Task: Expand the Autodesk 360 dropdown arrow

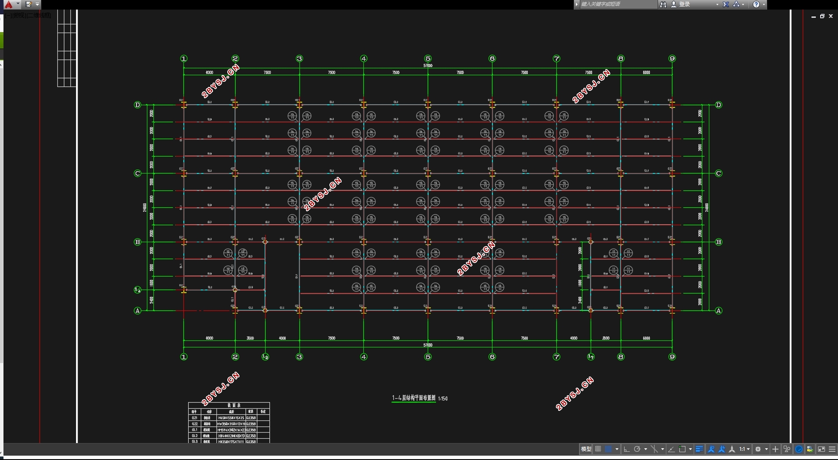Action: (743, 4)
